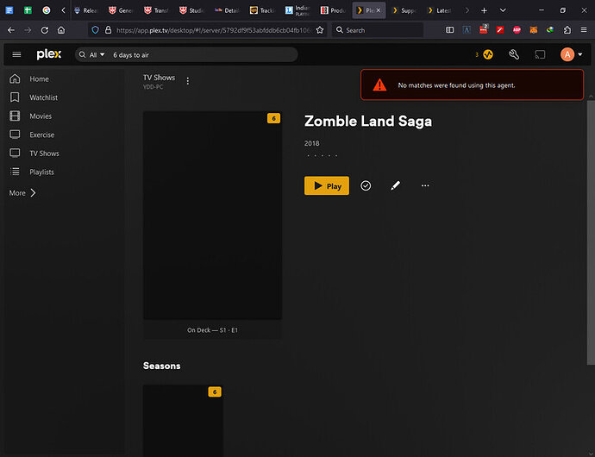
Task: Open Playlists in sidebar
Action: [x=41, y=172]
